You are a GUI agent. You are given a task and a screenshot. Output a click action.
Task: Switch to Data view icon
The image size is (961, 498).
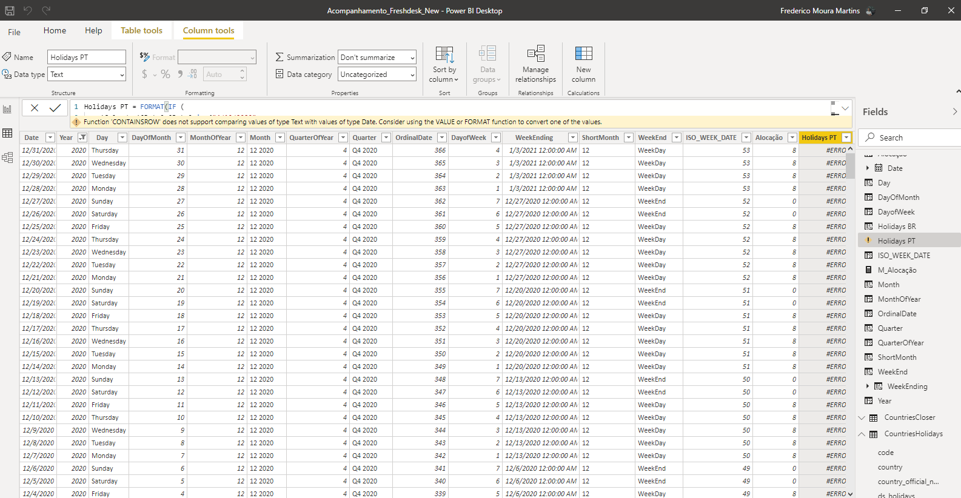(8, 133)
